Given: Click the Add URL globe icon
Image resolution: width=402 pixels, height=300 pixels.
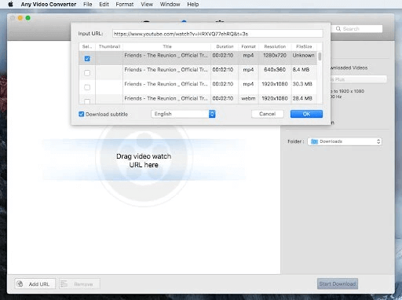Looking at the screenshot, I should point(20,284).
